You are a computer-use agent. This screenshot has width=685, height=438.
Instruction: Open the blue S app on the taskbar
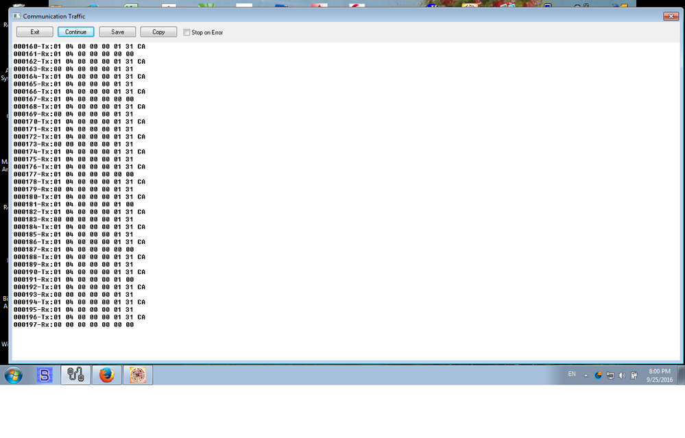(x=45, y=375)
